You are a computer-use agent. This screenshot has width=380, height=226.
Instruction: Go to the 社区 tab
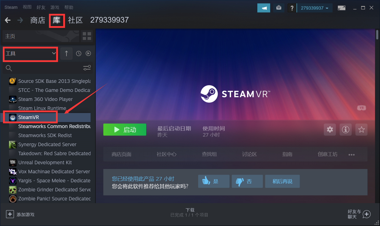tap(75, 20)
